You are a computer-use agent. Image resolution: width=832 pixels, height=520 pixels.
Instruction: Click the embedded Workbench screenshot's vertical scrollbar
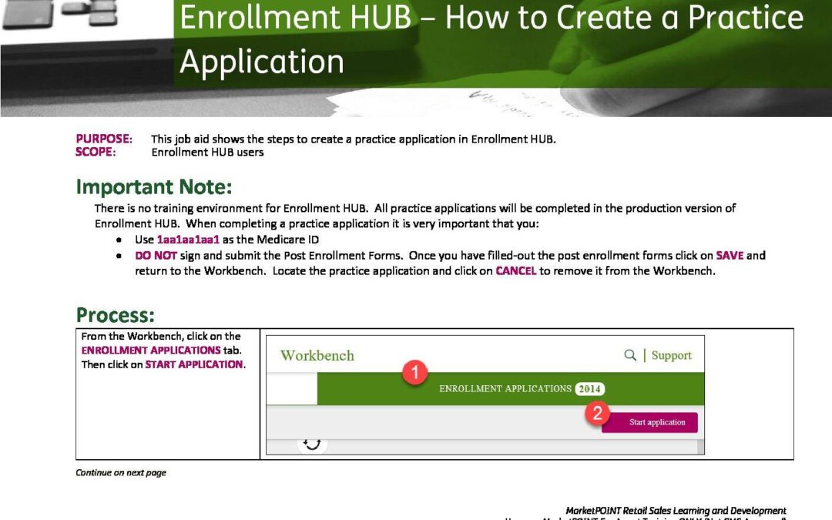(700, 447)
